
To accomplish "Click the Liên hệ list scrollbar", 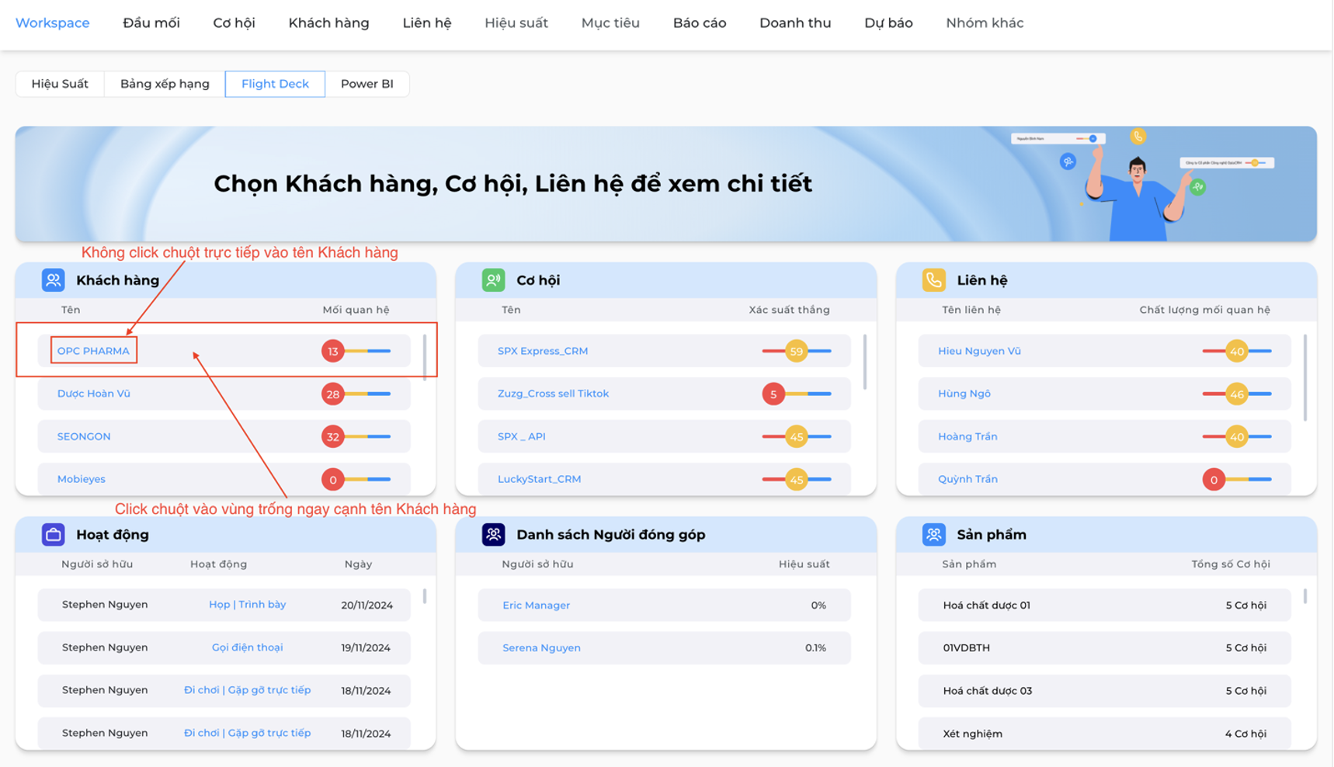I will click(1304, 377).
